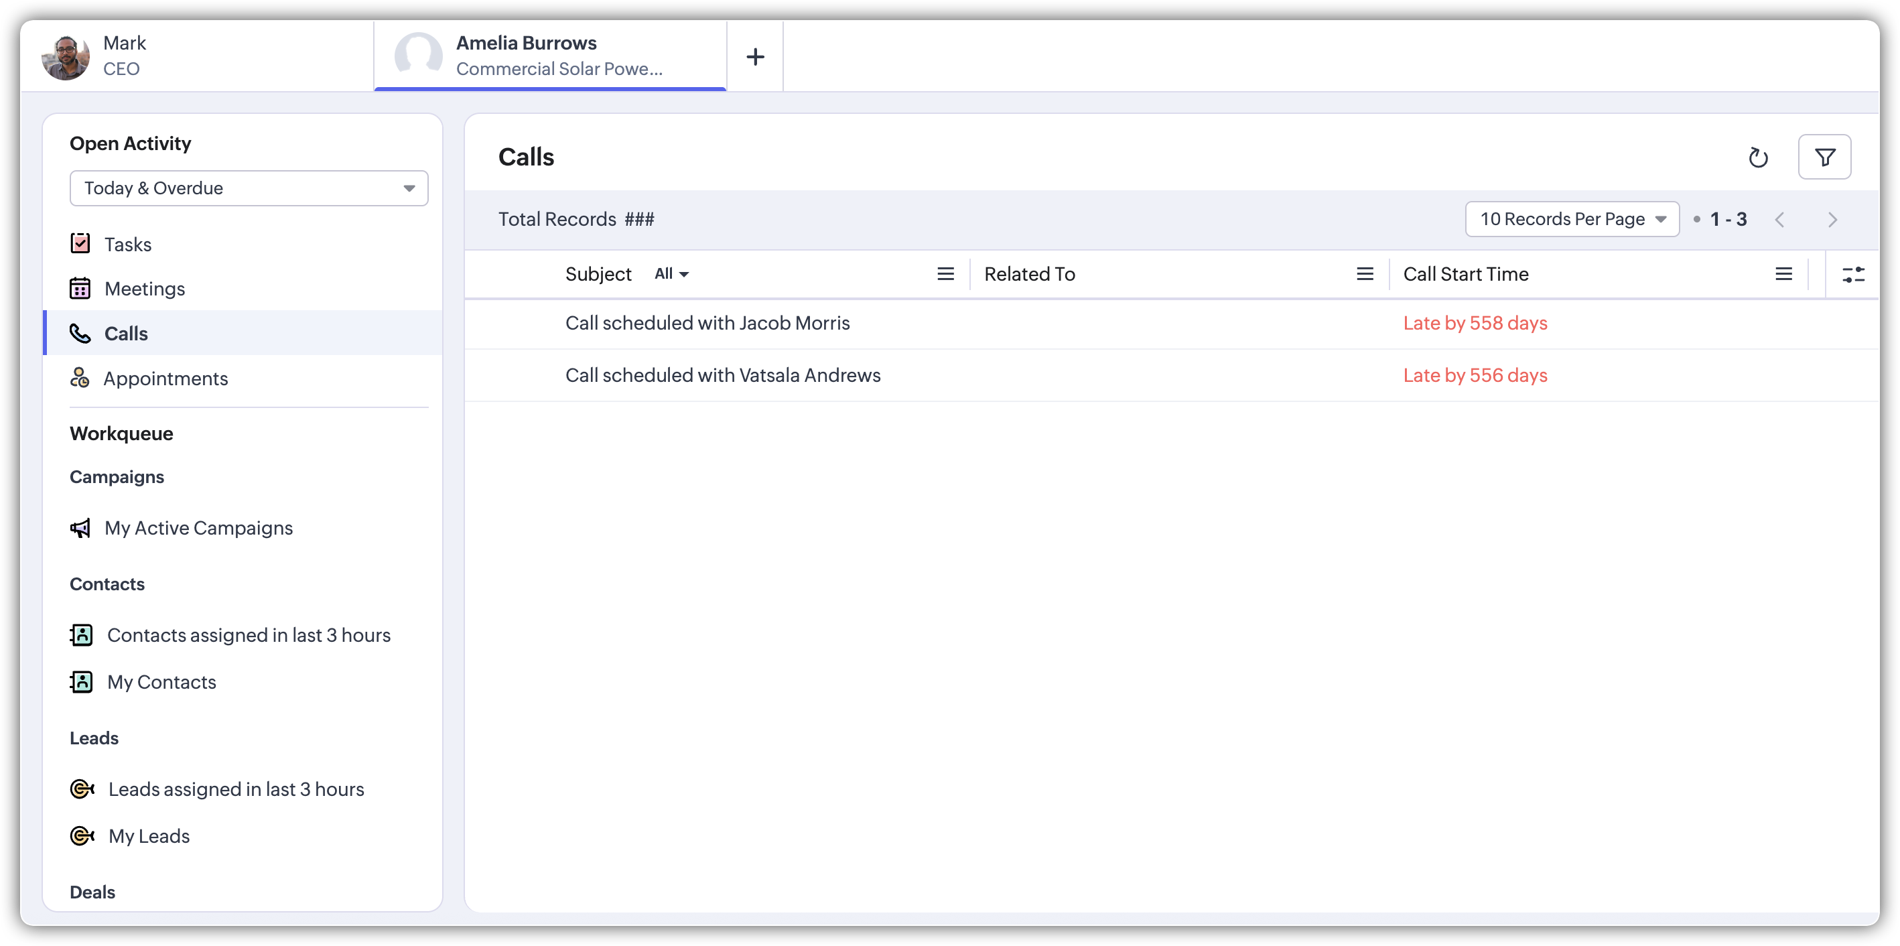1900x946 pixels.
Task: Open 10 Records Per Page dropdown
Action: (1572, 219)
